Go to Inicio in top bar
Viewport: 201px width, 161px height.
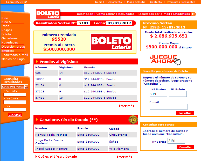click(99, 2)
